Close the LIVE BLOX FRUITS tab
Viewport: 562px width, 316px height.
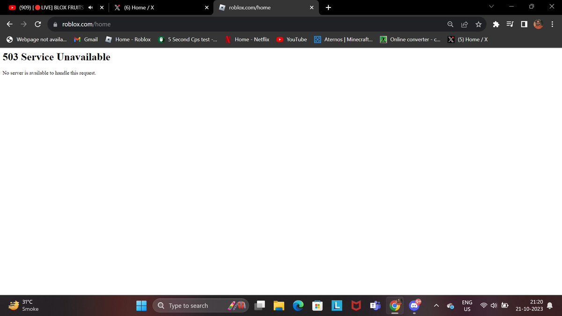coord(102,7)
